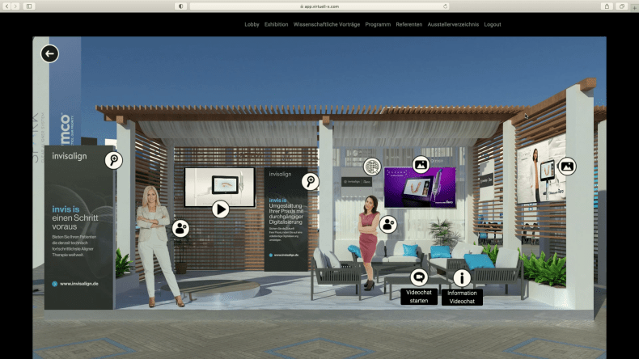Screen dimensions: 639x359
Task: Play the iTero scanner video
Action: 221,209
